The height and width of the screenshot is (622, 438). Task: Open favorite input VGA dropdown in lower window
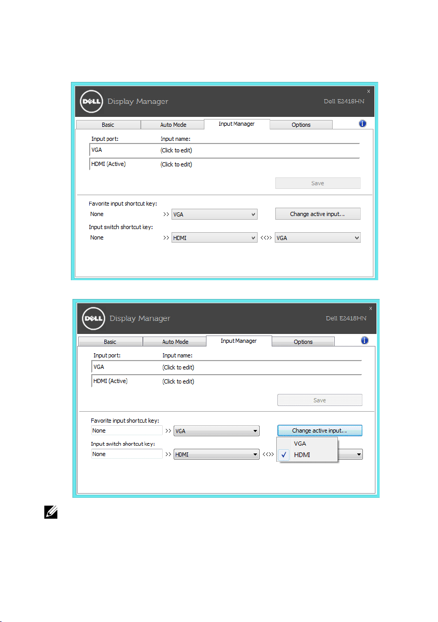coord(216,431)
